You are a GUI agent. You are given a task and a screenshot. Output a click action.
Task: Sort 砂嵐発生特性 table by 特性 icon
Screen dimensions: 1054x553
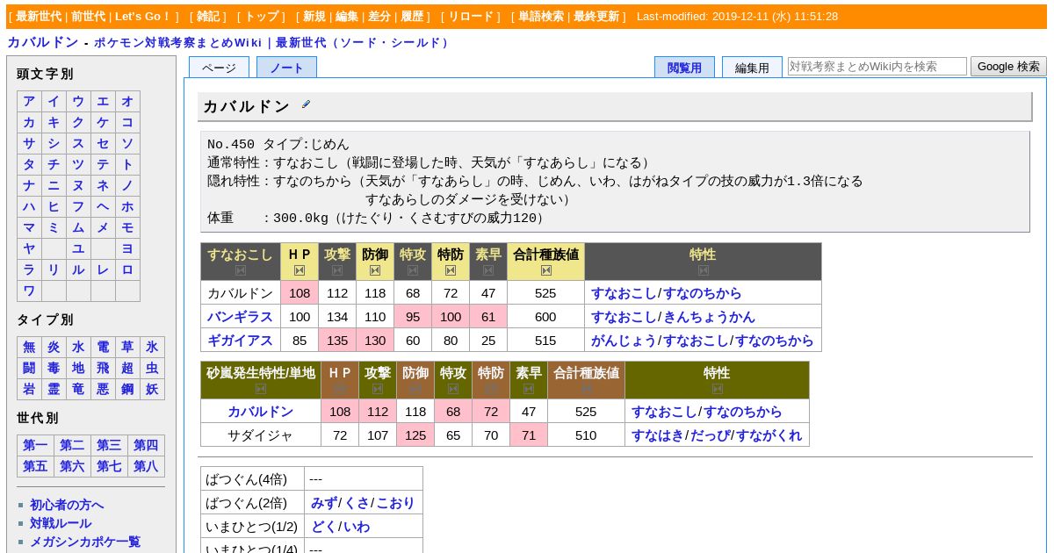click(717, 389)
